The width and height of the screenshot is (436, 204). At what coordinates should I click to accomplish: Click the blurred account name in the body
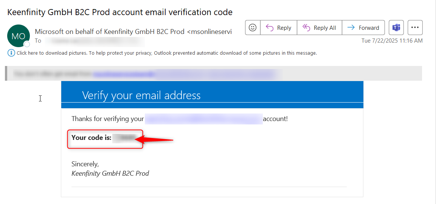203,119
